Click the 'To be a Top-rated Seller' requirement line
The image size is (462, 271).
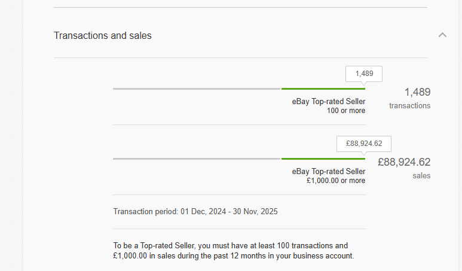(x=230, y=246)
